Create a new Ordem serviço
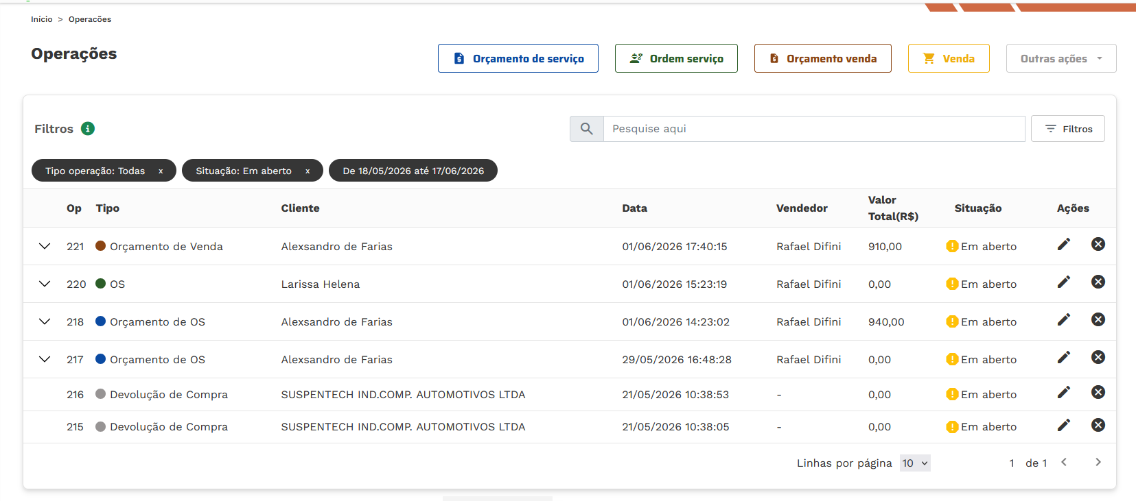Image resolution: width=1136 pixels, height=501 pixels. pos(676,58)
